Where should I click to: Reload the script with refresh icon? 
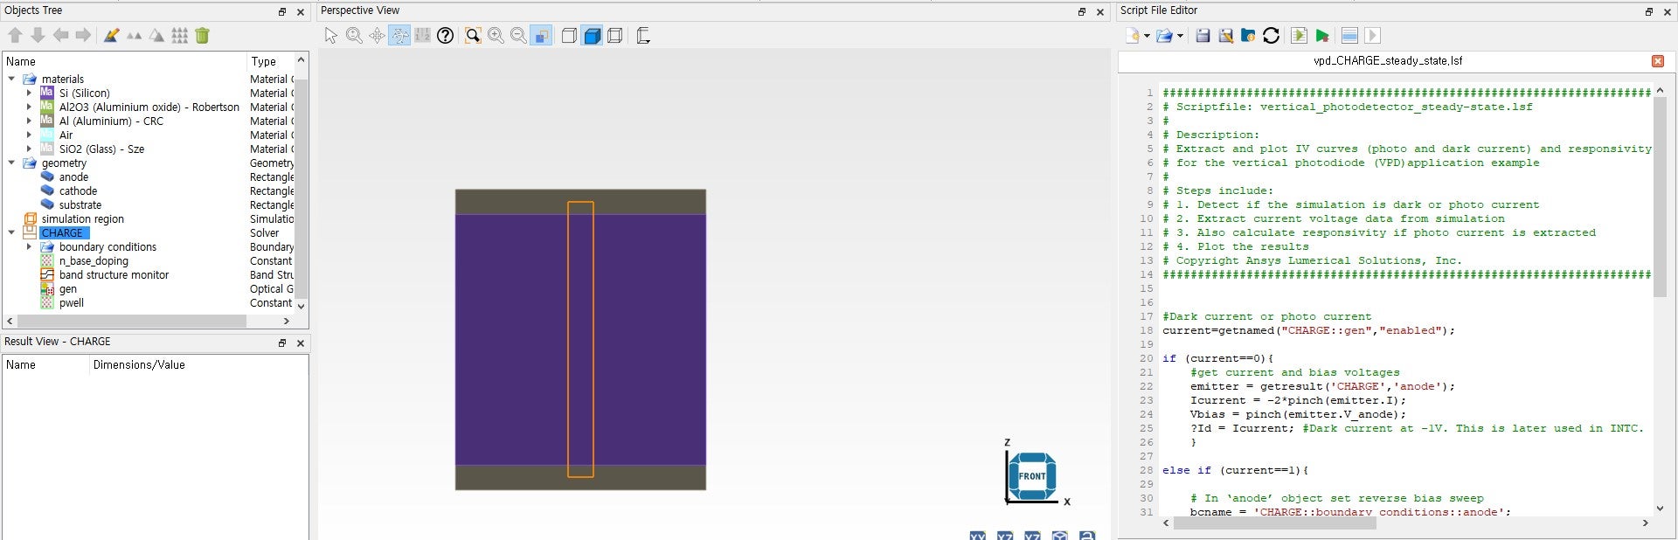pyautogui.click(x=1271, y=35)
